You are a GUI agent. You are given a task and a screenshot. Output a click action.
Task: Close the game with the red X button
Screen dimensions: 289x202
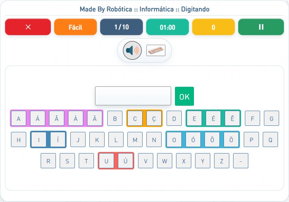pyautogui.click(x=28, y=27)
